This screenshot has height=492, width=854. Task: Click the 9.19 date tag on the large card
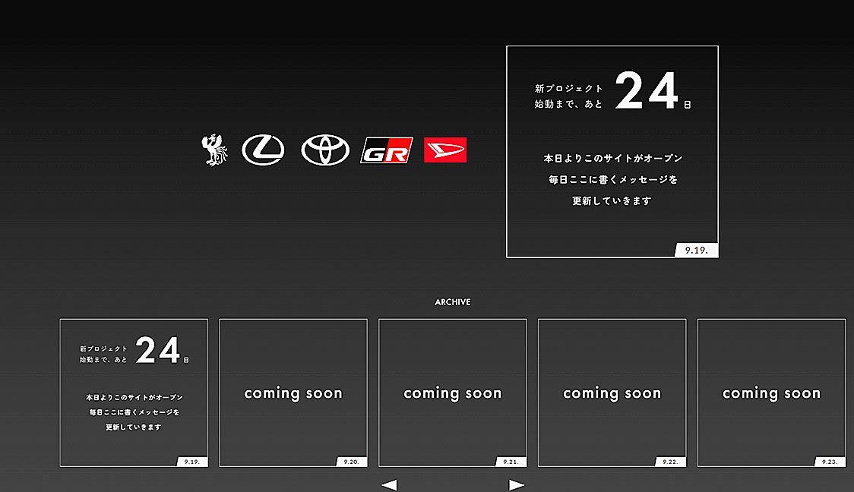pos(696,250)
